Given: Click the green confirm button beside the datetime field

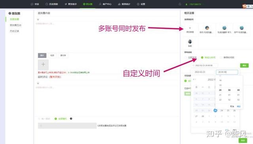Looking at the screenshot, I should pos(244,65).
